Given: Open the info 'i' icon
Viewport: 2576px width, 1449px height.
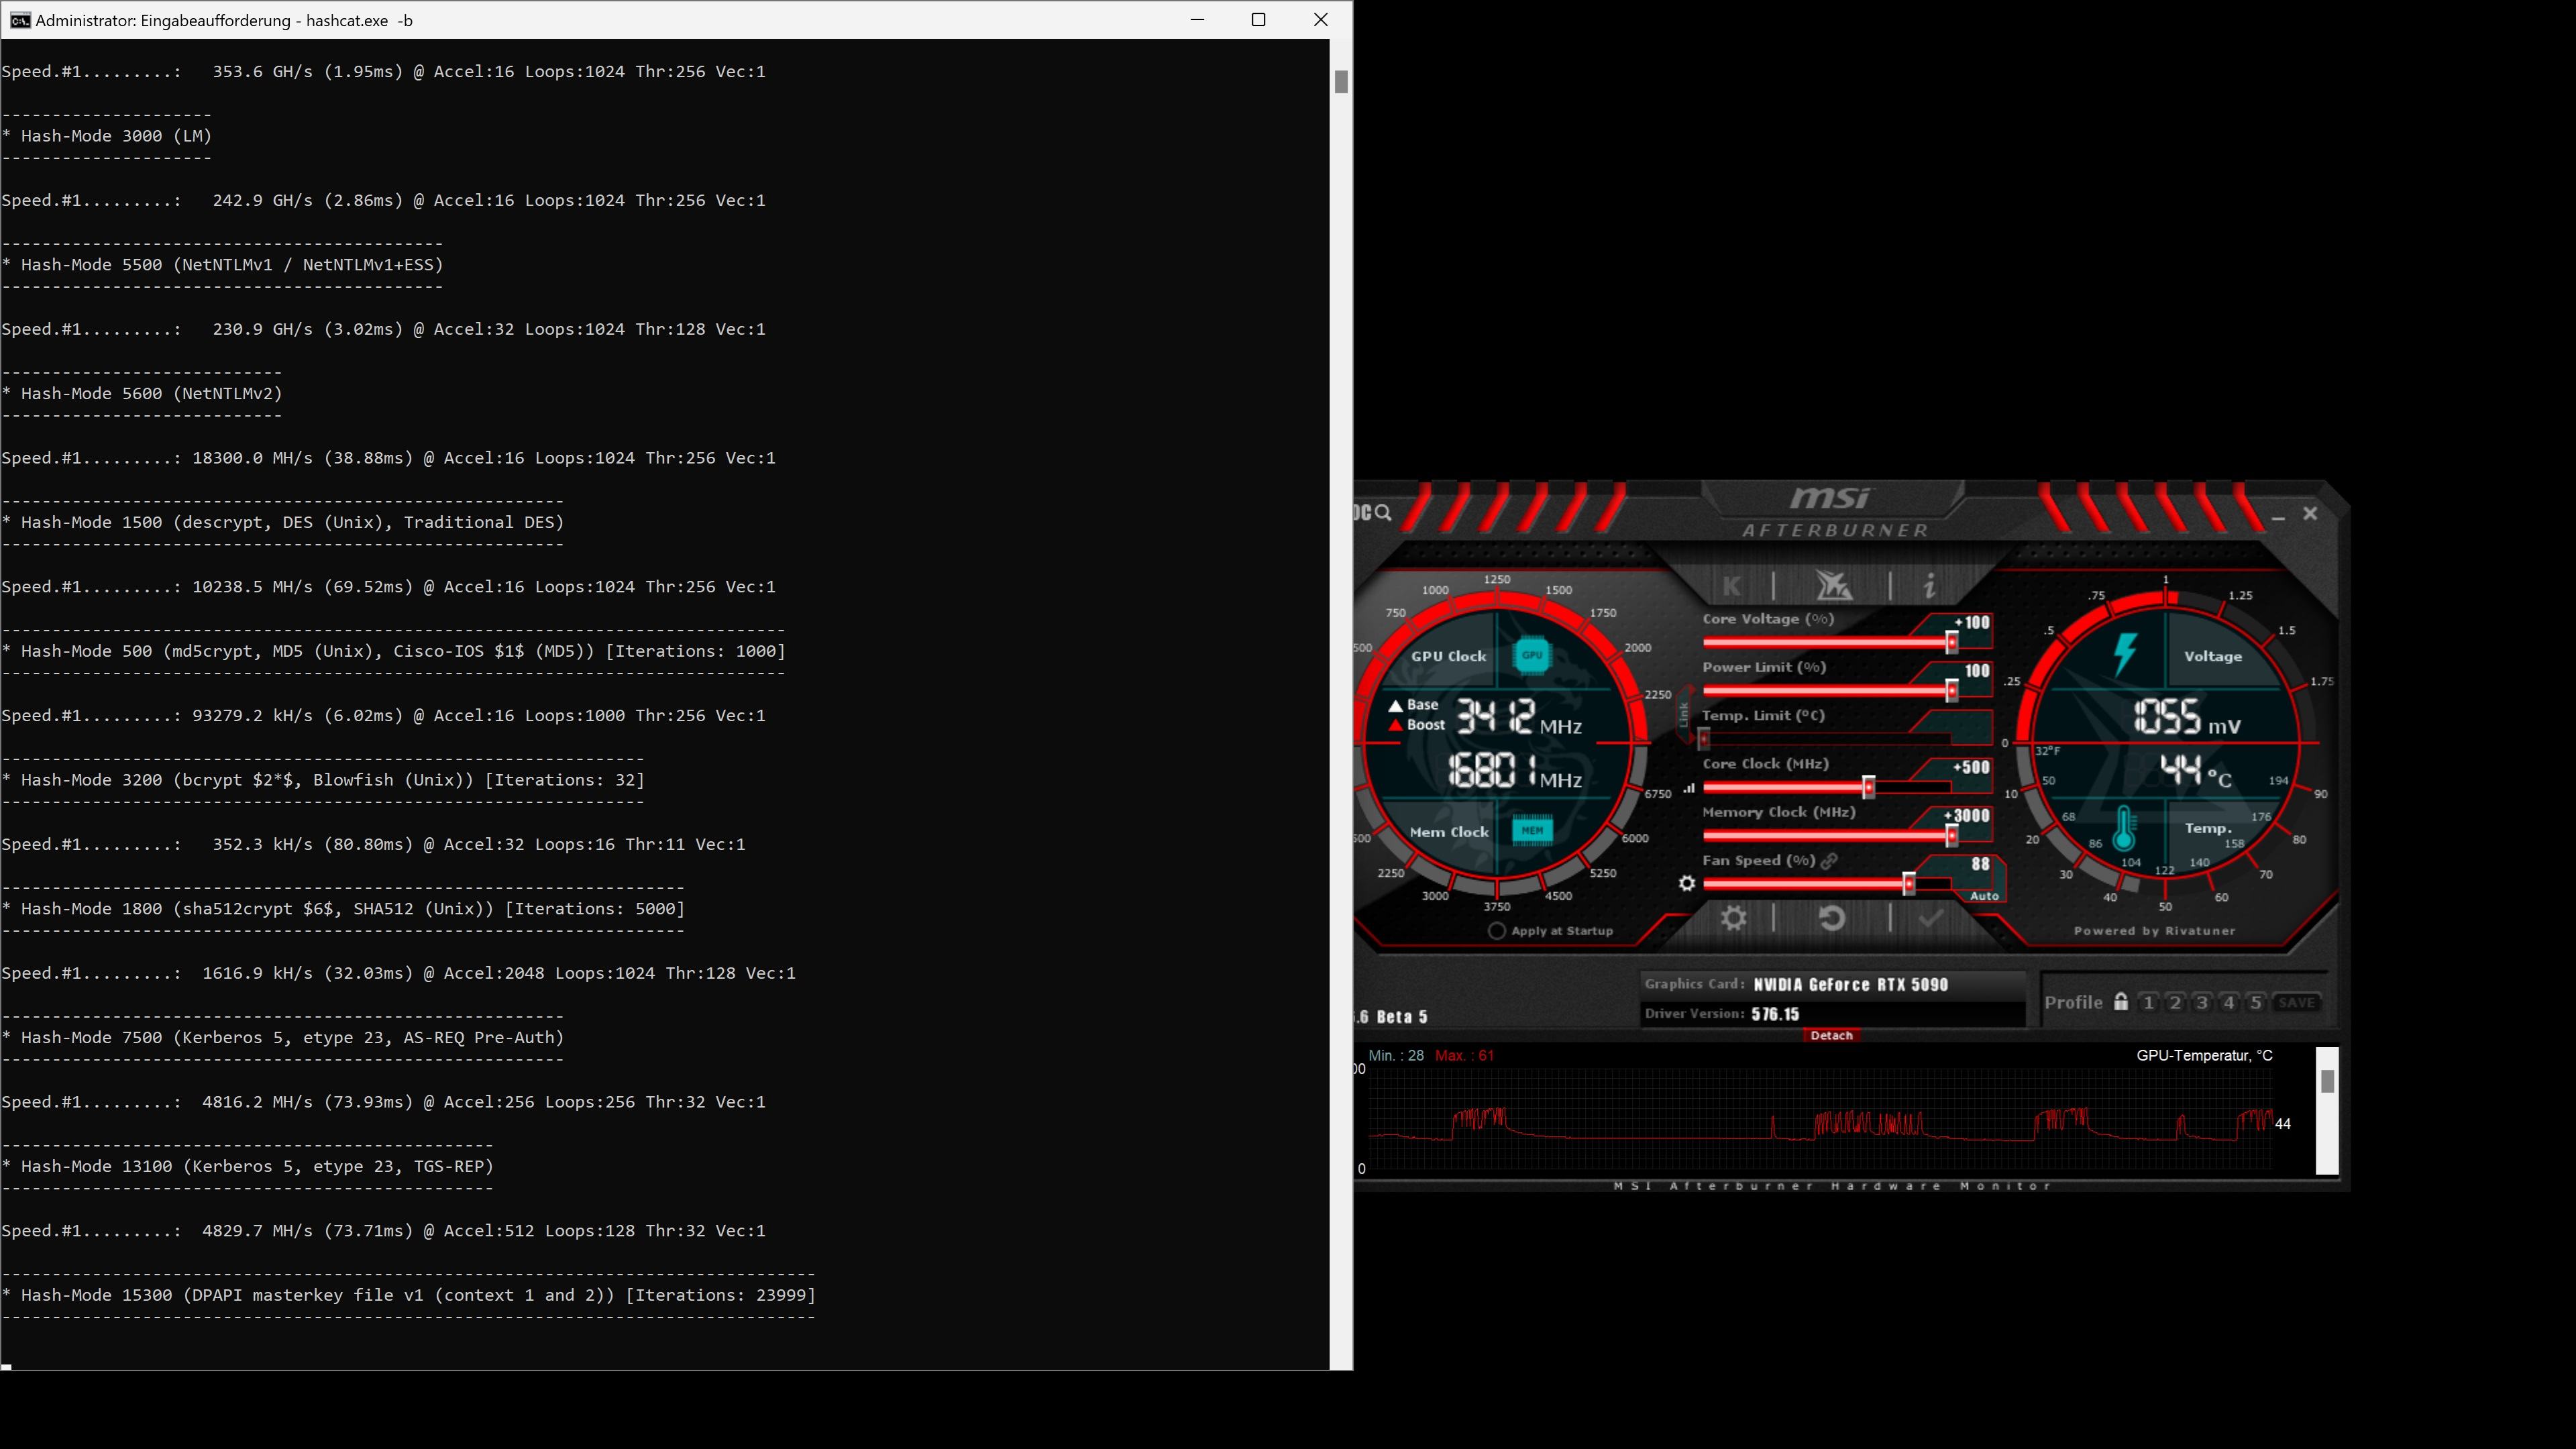Looking at the screenshot, I should [1929, 586].
